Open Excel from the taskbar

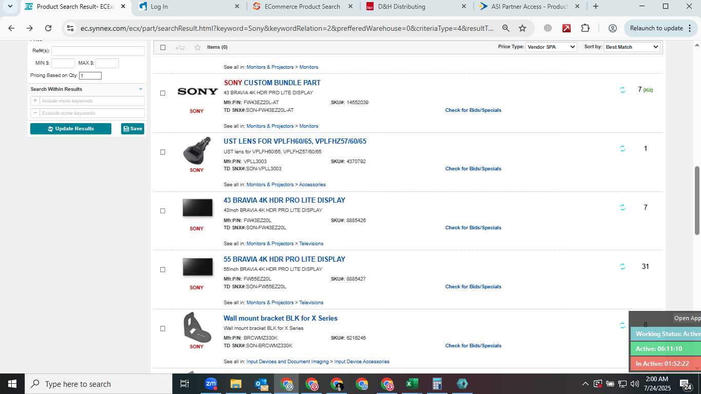click(412, 384)
